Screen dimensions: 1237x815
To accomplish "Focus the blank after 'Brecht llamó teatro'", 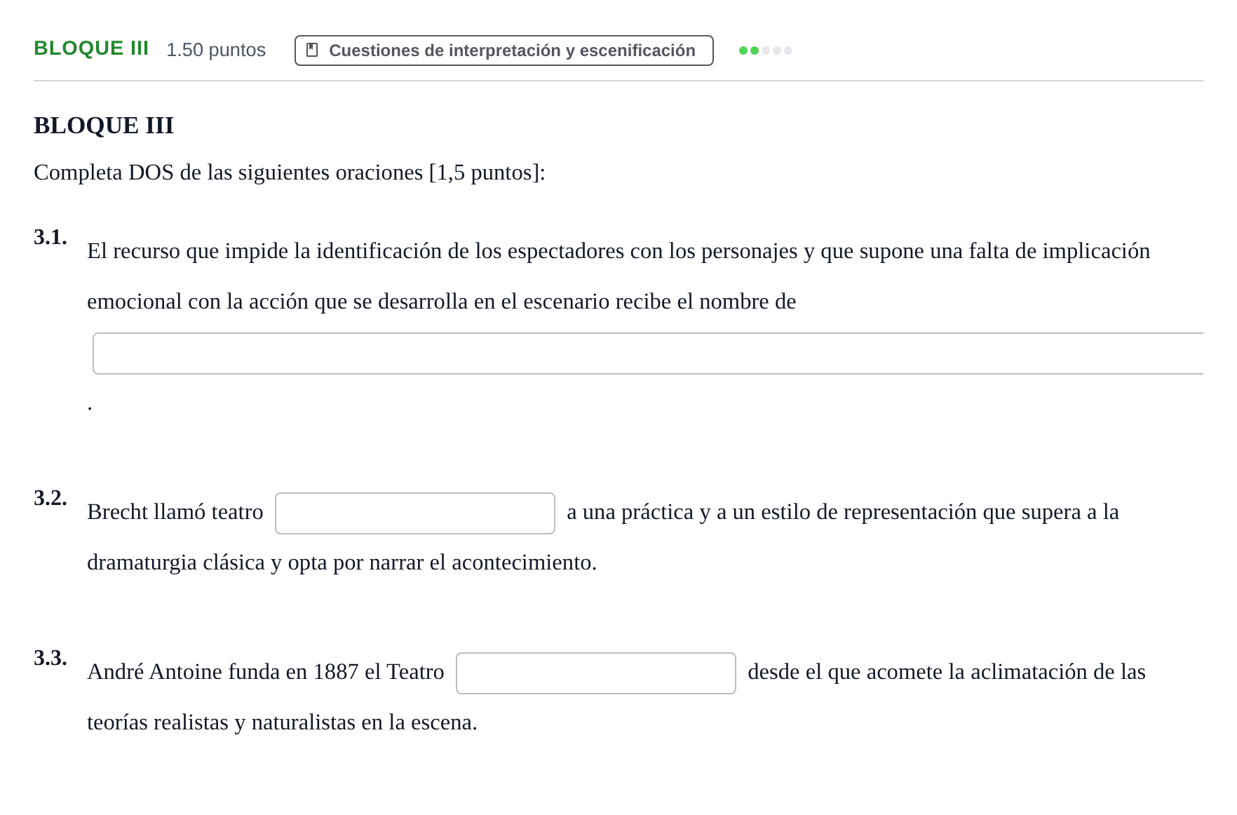I will click(x=415, y=513).
